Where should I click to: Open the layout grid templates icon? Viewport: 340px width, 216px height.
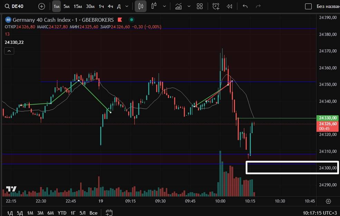pos(199,6)
